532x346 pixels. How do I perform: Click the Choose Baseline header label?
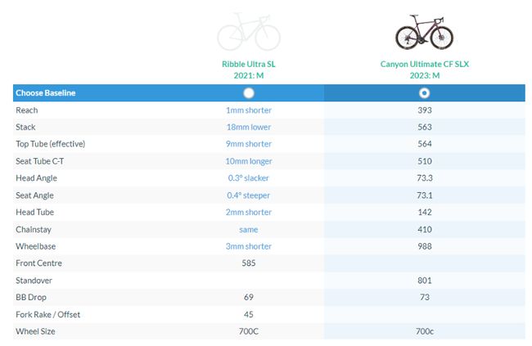(46, 93)
